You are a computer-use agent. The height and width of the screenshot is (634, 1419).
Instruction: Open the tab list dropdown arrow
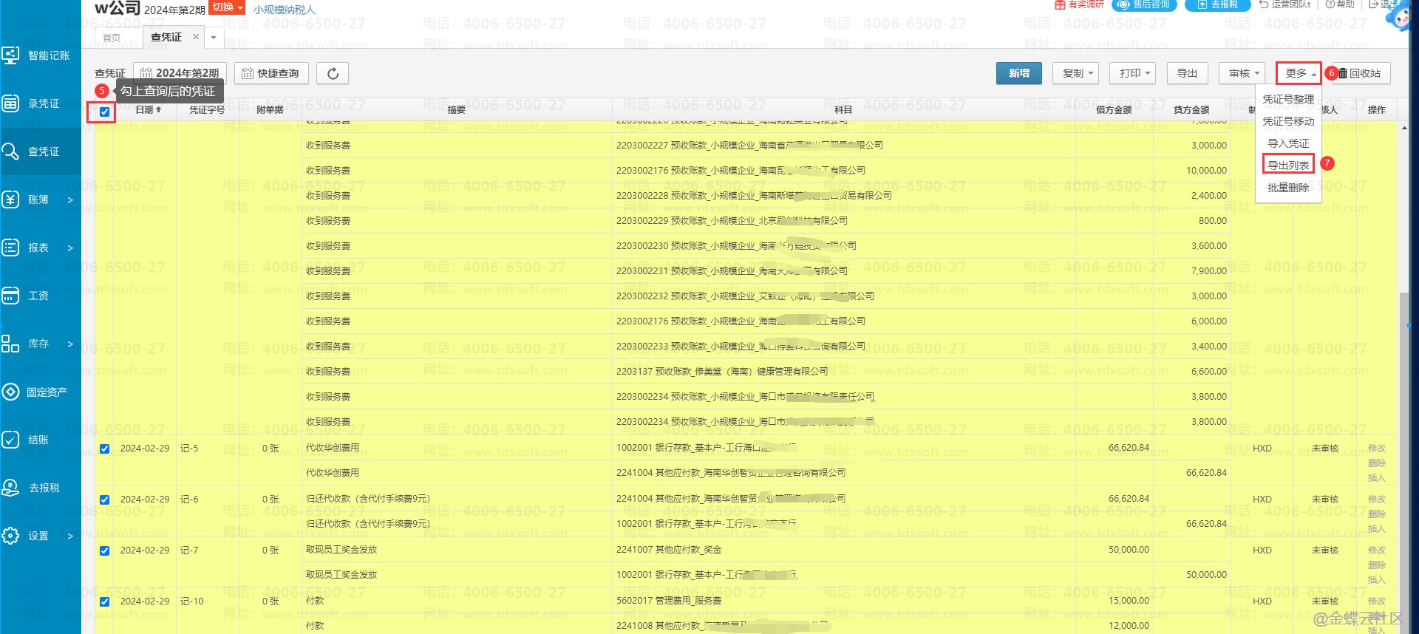214,37
